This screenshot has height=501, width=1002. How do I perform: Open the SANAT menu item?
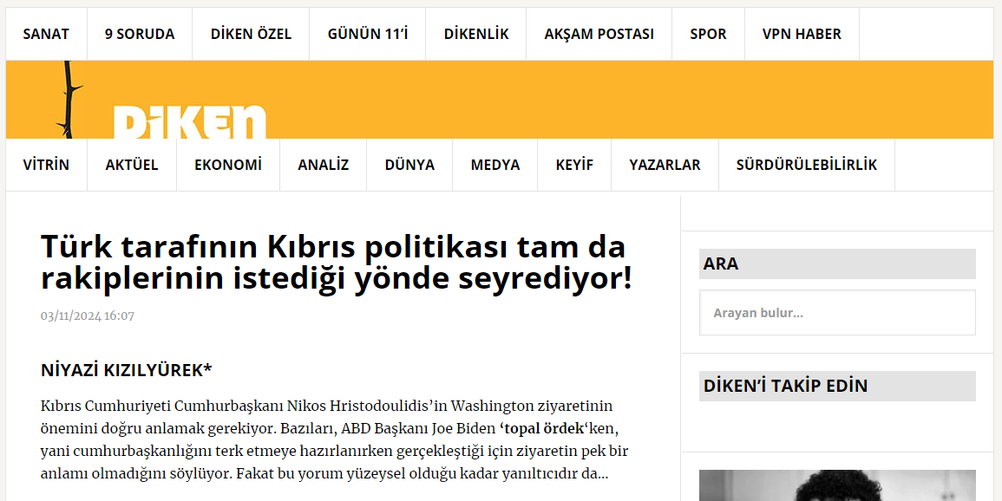coord(46,35)
